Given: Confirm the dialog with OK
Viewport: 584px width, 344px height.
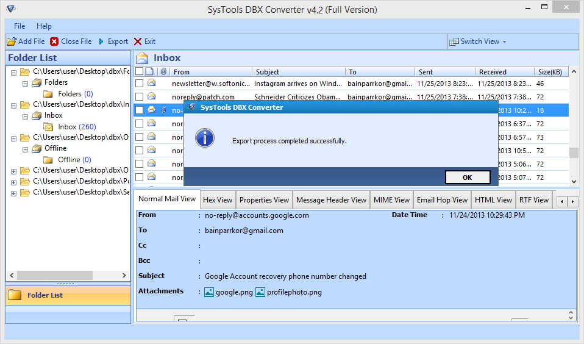Looking at the screenshot, I should click(468, 177).
